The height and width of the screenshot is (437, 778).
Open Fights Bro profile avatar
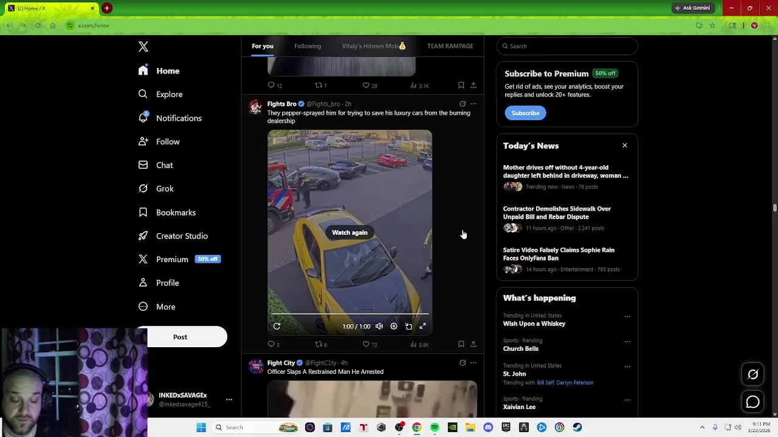(256, 108)
